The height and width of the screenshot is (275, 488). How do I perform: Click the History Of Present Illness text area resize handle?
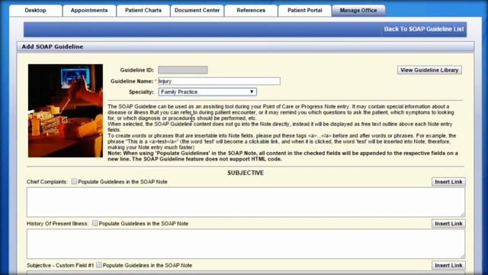[x=463, y=257]
